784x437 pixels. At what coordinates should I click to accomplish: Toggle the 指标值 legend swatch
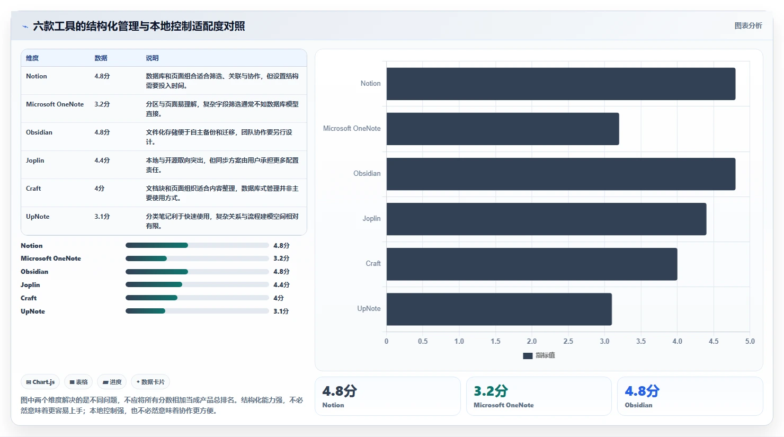pos(528,356)
